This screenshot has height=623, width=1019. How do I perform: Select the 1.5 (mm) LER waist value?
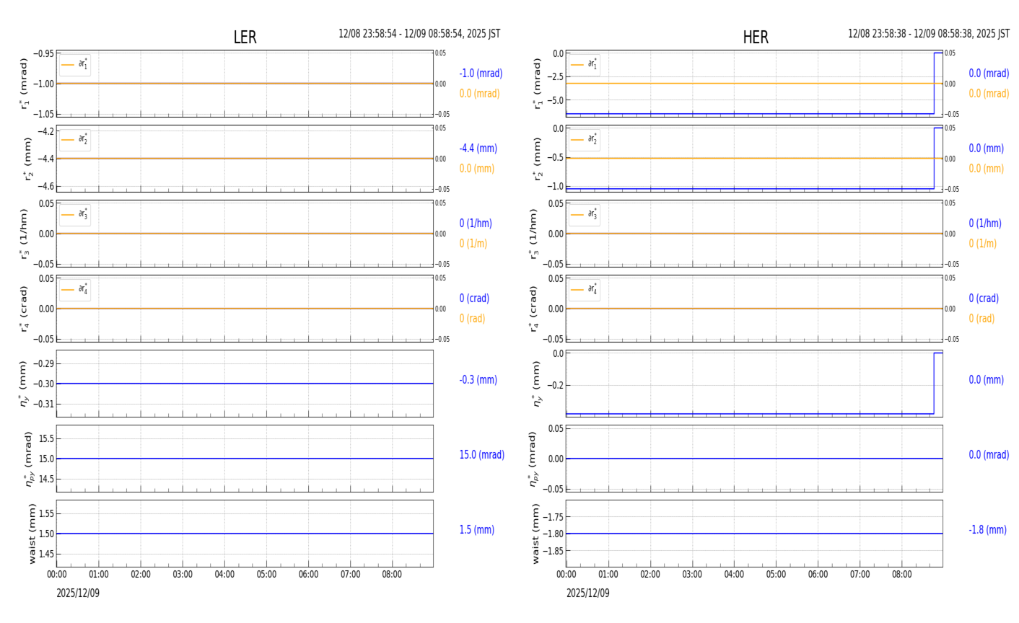pyautogui.click(x=476, y=530)
